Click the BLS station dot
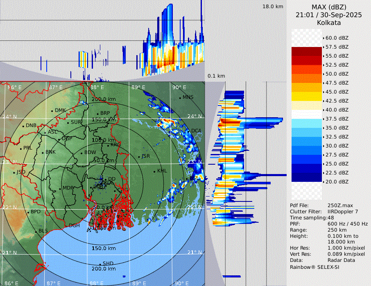The height and width of the screenshot is (286, 371). [x=36, y=231]
